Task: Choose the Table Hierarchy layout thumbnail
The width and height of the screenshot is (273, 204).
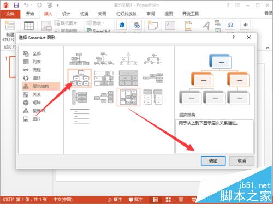Action: click(x=128, y=79)
